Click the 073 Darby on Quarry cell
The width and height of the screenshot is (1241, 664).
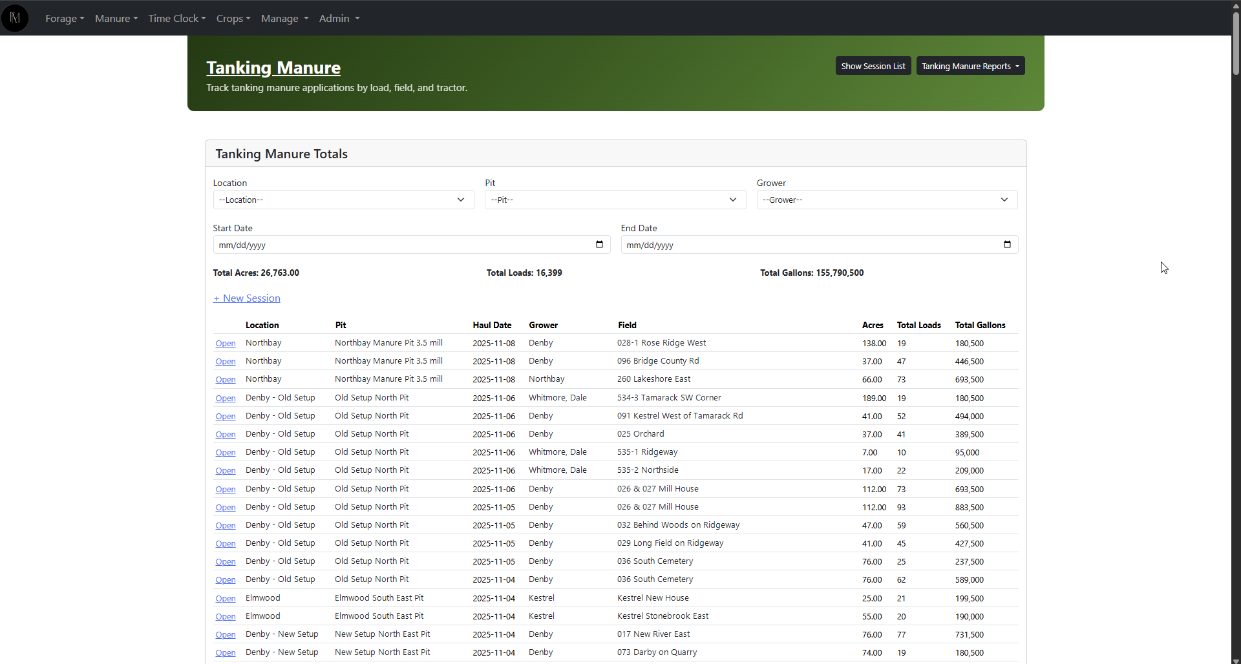coord(657,652)
